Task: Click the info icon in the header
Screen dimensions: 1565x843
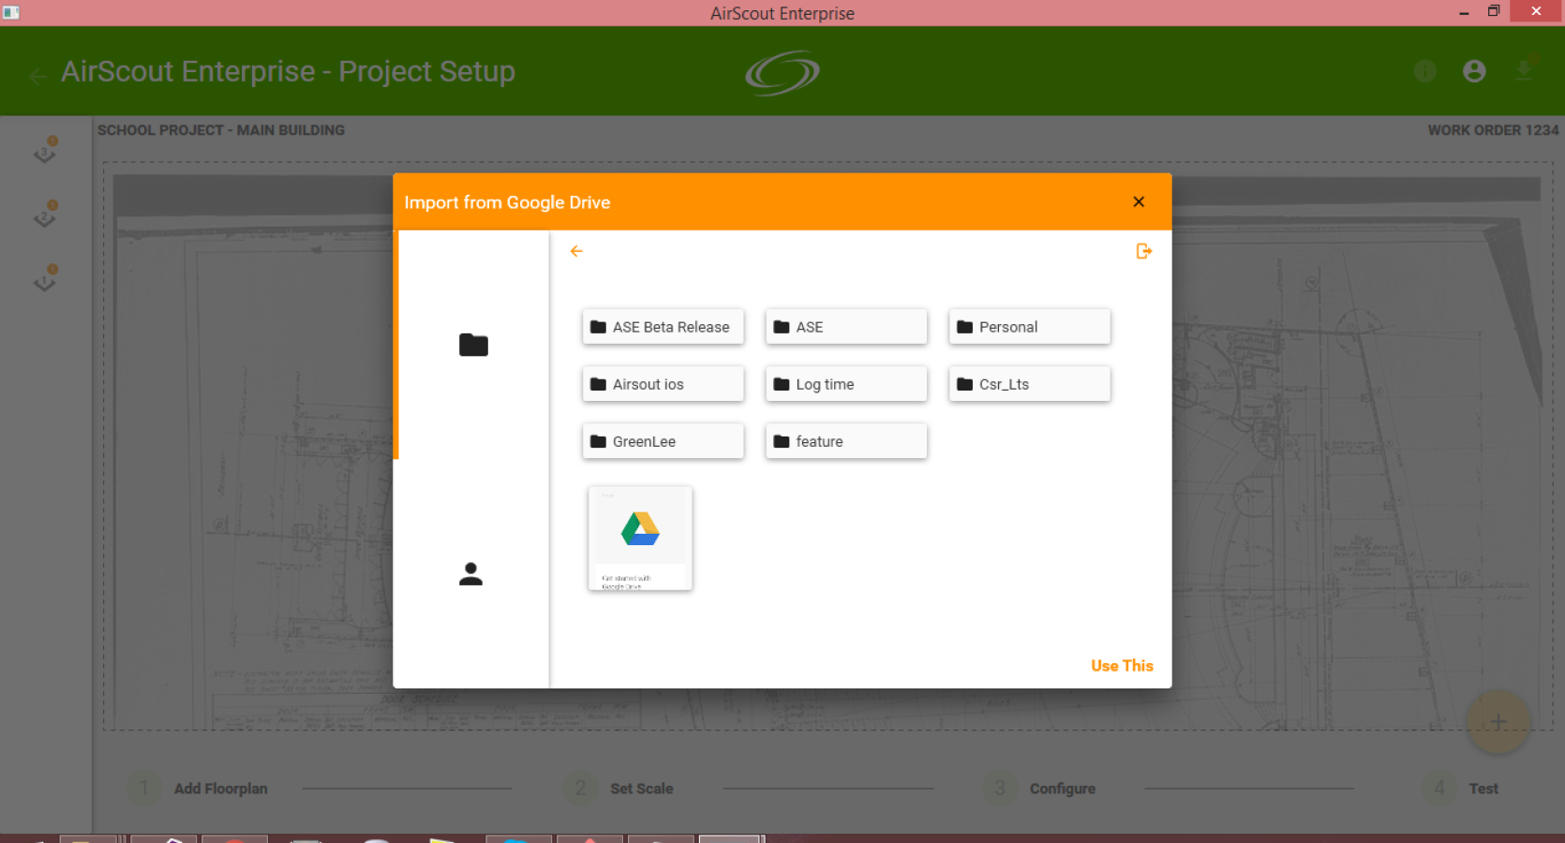Action: [x=1425, y=71]
